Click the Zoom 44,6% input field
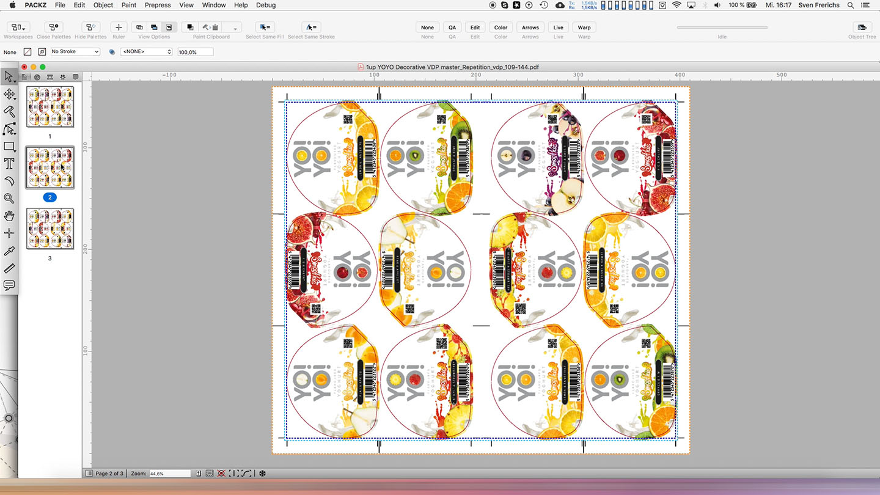Image resolution: width=880 pixels, height=495 pixels. click(x=169, y=474)
